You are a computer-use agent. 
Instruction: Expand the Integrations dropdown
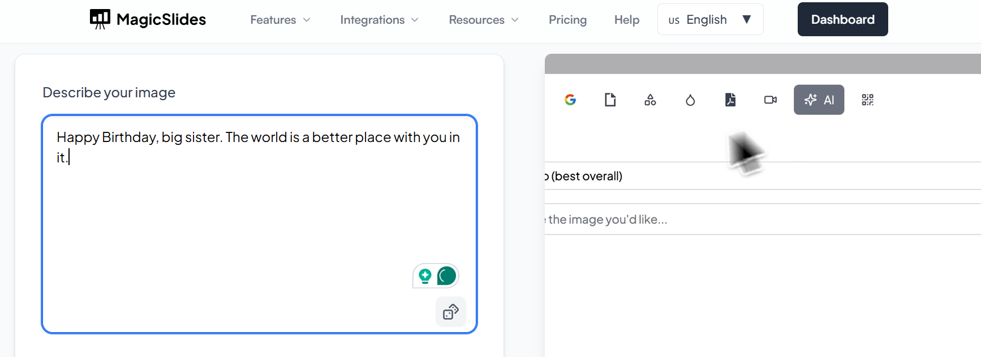click(x=379, y=20)
